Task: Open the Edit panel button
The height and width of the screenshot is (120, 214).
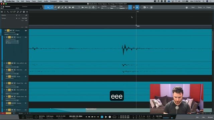Action: tap(197, 117)
